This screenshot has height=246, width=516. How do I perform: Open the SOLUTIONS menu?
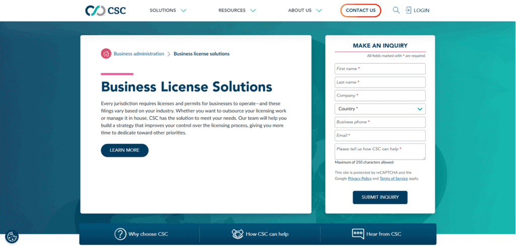pos(163,11)
